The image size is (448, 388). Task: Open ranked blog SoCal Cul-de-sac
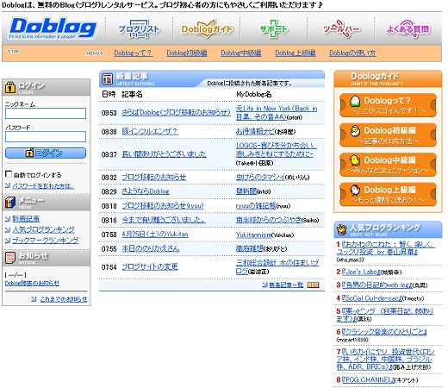(372, 298)
